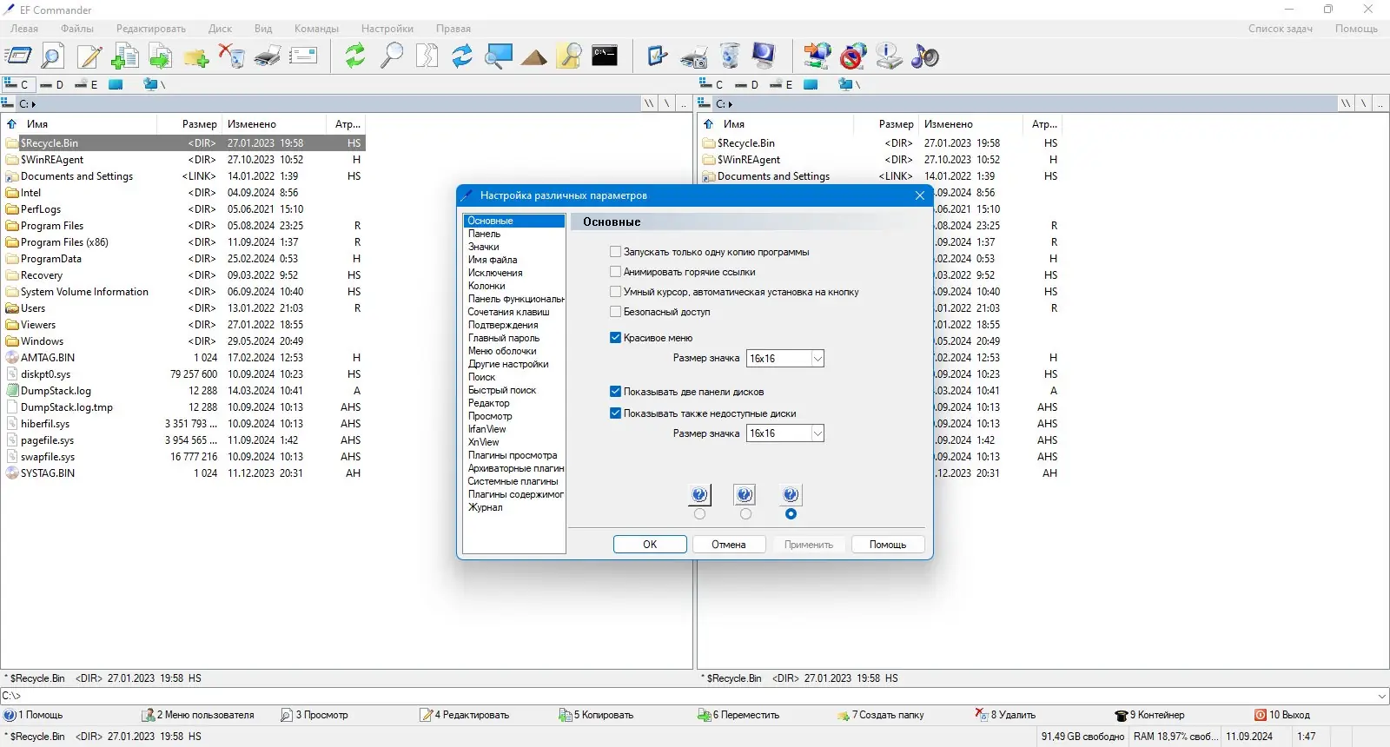1390x747 pixels.
Task: Click the music note speaker toolbar icon
Action: [925, 56]
